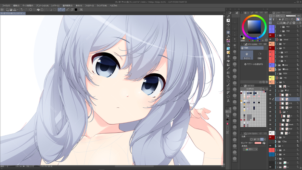Expand the wear layer folder

coord(277,65)
